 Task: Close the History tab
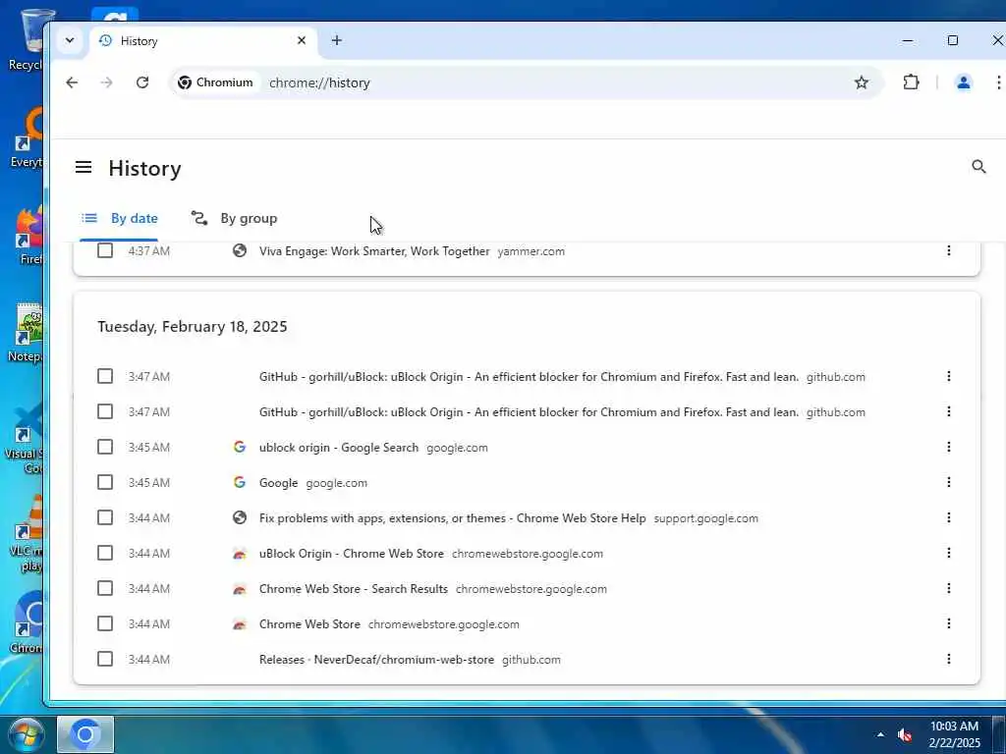pos(302,40)
